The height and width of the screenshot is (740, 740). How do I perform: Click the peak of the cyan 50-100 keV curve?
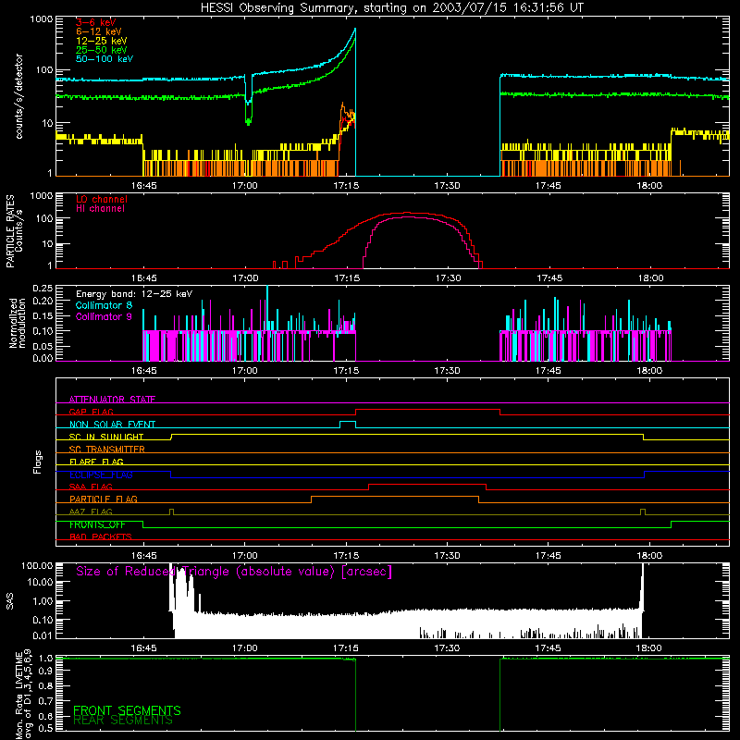coord(355,30)
